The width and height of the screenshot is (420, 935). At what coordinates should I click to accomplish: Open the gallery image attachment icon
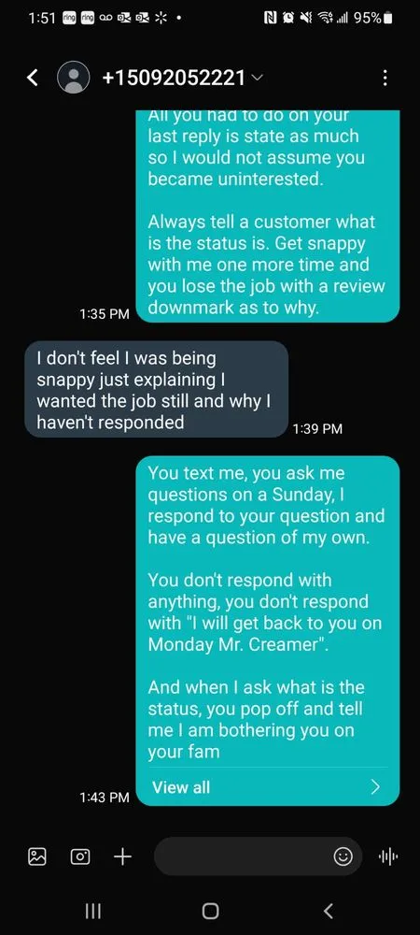[x=37, y=856]
